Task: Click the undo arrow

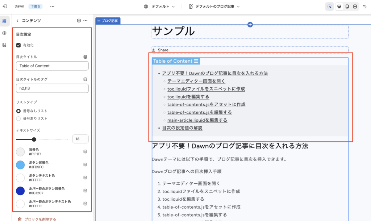Action: point(365,7)
